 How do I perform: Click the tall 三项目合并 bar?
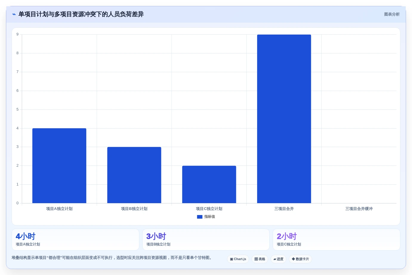point(284,119)
